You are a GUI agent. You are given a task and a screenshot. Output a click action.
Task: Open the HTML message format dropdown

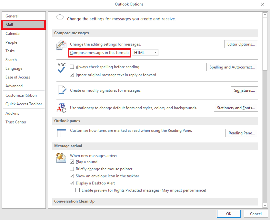point(145,53)
